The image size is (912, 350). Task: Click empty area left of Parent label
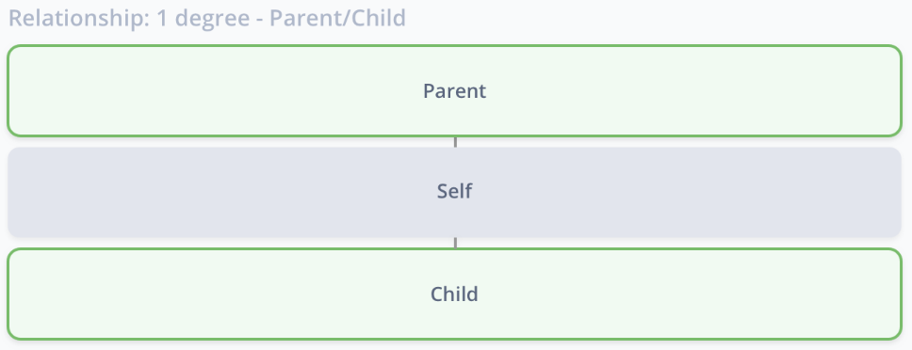coord(215,91)
